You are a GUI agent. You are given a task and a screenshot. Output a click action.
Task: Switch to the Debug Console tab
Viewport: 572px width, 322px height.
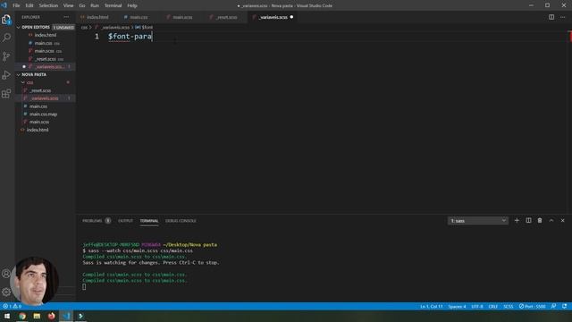pos(181,221)
